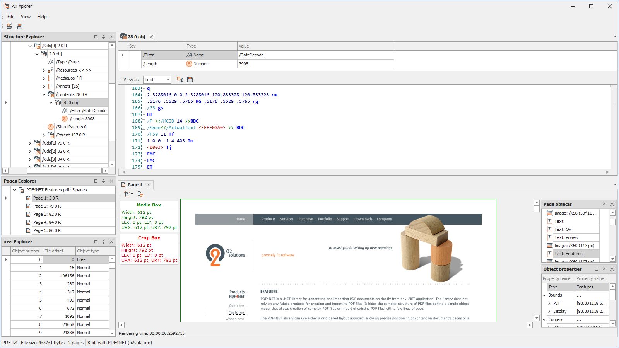The width and height of the screenshot is (619, 348).
Task: Collapse the /Contents 78 0 R tree node
Action: coord(44,94)
